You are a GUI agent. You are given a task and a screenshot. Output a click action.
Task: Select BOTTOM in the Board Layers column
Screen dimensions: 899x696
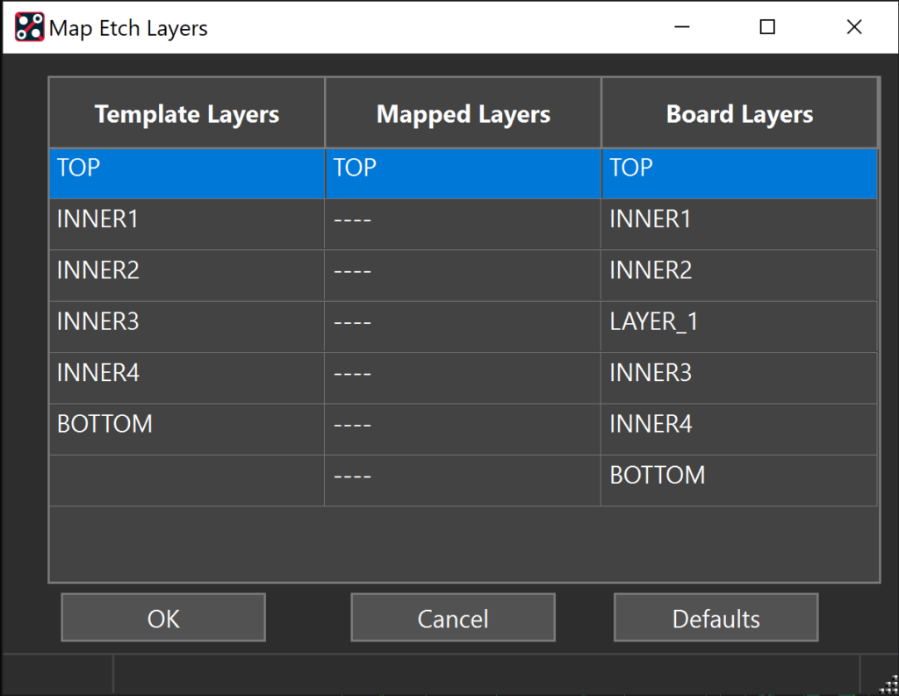click(x=739, y=480)
